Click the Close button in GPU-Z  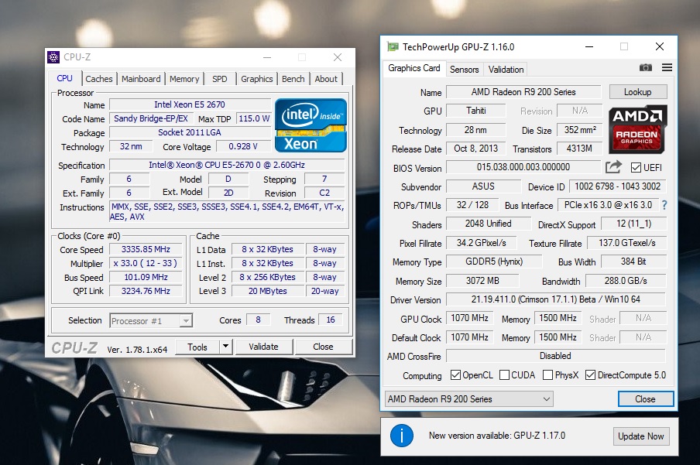pos(646,399)
